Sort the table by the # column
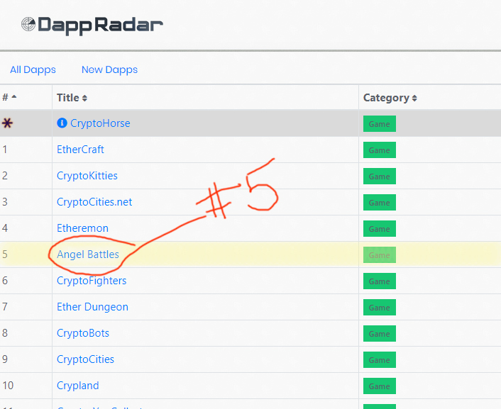 (x=9, y=98)
